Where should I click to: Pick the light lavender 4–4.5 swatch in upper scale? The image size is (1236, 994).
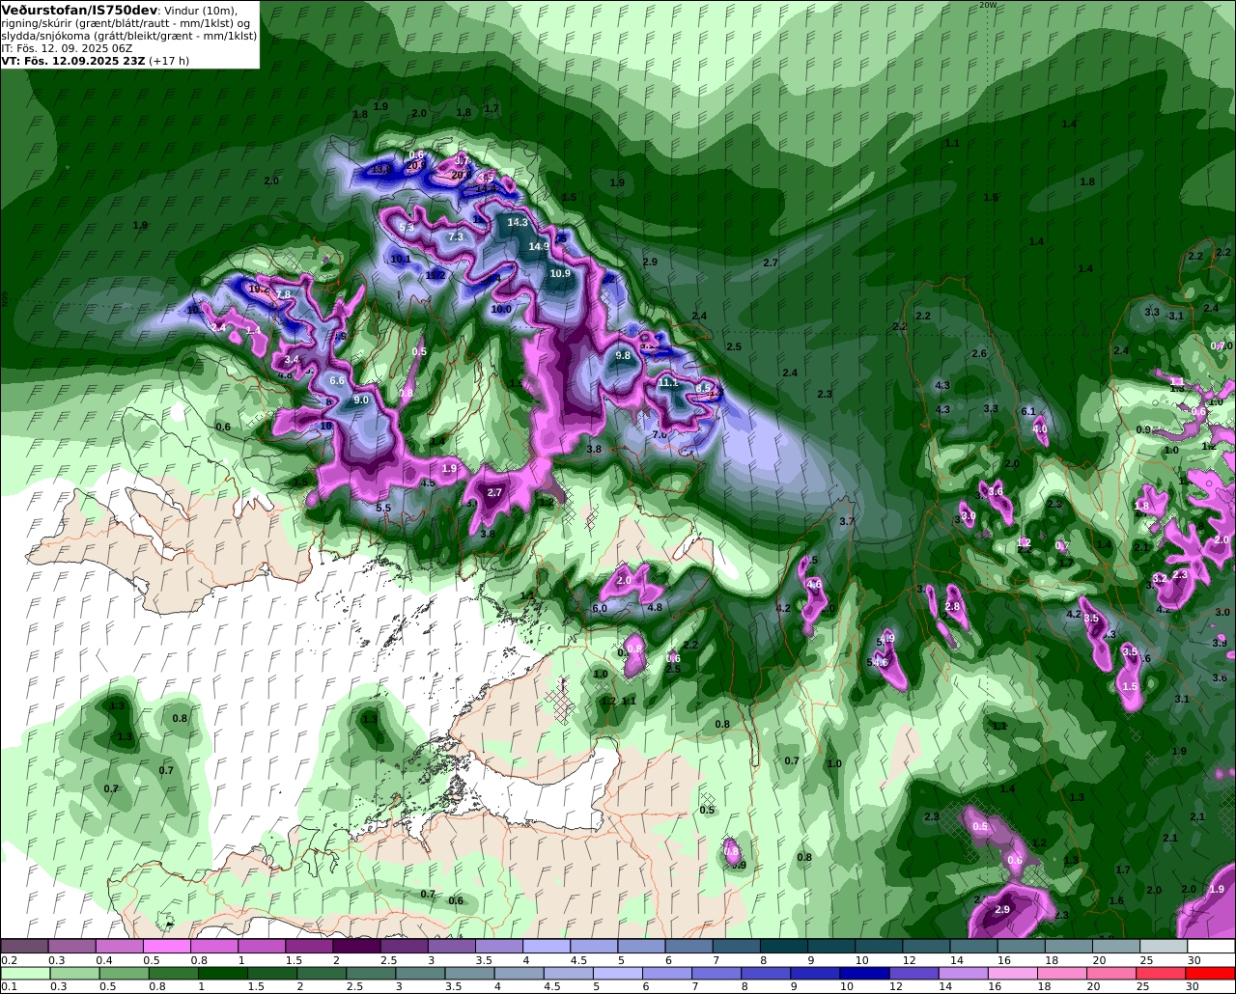[548, 947]
